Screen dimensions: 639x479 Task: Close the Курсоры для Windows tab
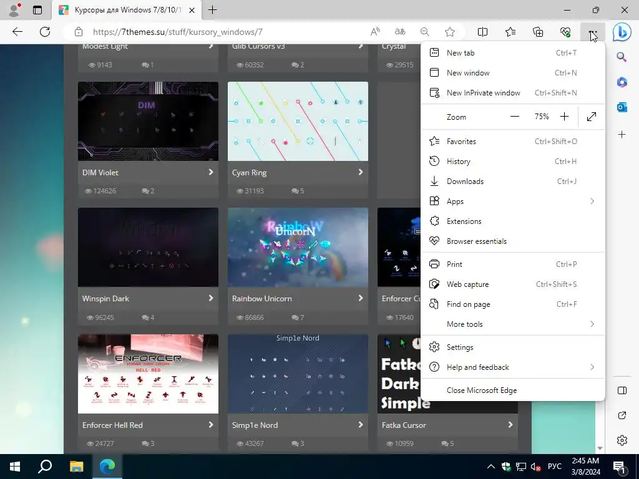[192, 10]
